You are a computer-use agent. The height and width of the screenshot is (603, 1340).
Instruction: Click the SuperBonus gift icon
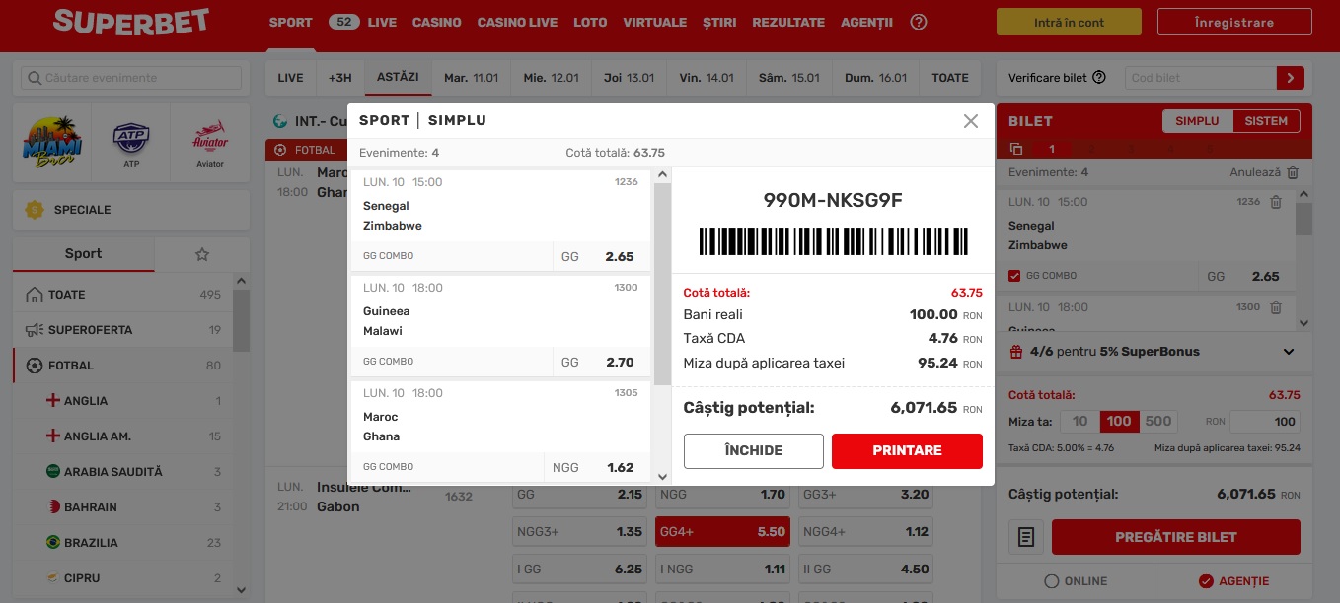[1016, 352]
